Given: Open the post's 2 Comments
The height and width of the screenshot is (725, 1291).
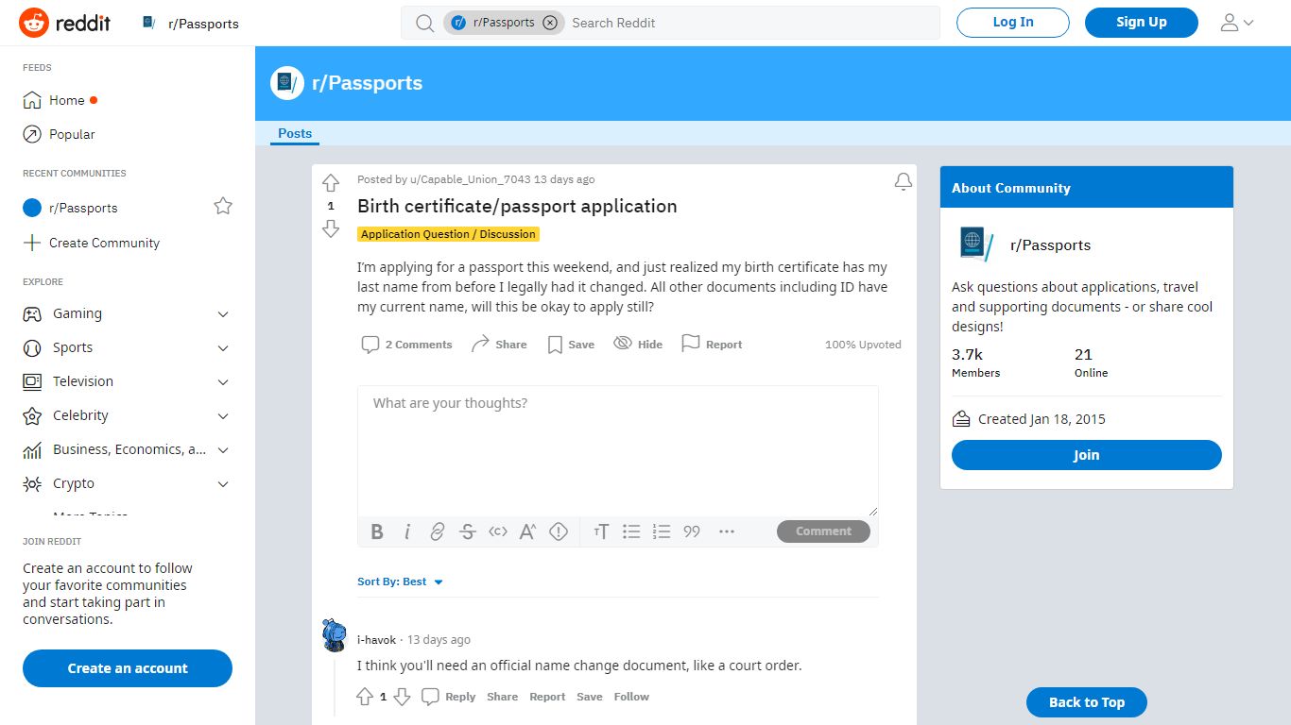Looking at the screenshot, I should pos(407,345).
